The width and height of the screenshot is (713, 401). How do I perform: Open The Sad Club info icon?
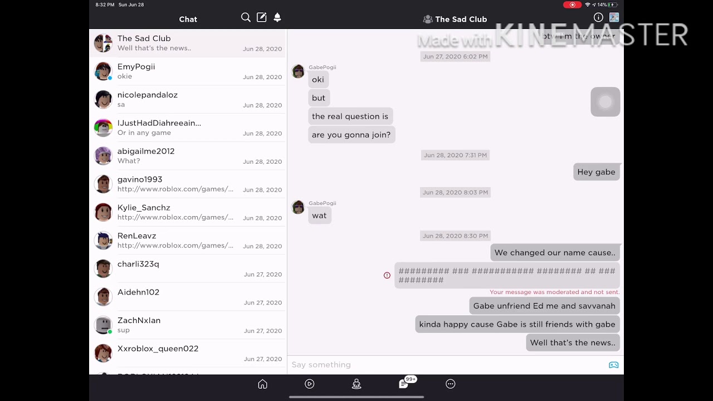(x=598, y=18)
